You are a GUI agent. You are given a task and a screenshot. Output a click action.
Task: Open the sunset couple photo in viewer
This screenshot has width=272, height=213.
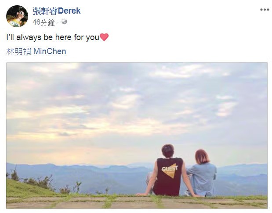(137, 135)
